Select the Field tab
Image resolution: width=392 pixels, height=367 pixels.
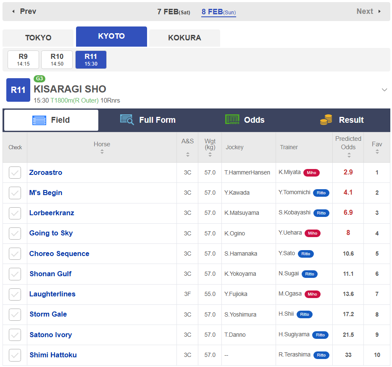(51, 120)
